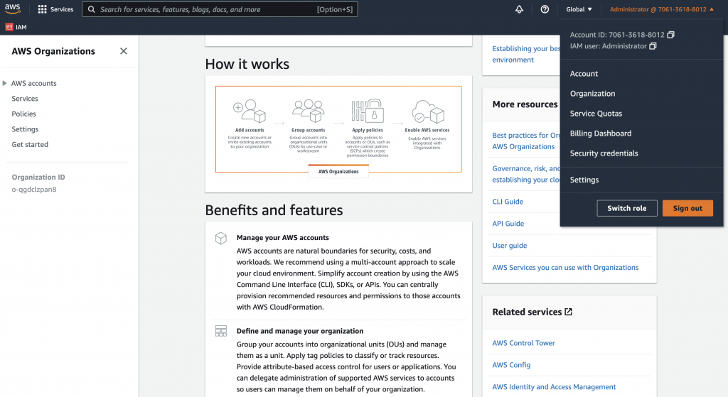This screenshot has width=728, height=397.
Task: Choose Account from the user menu
Action: pos(584,74)
